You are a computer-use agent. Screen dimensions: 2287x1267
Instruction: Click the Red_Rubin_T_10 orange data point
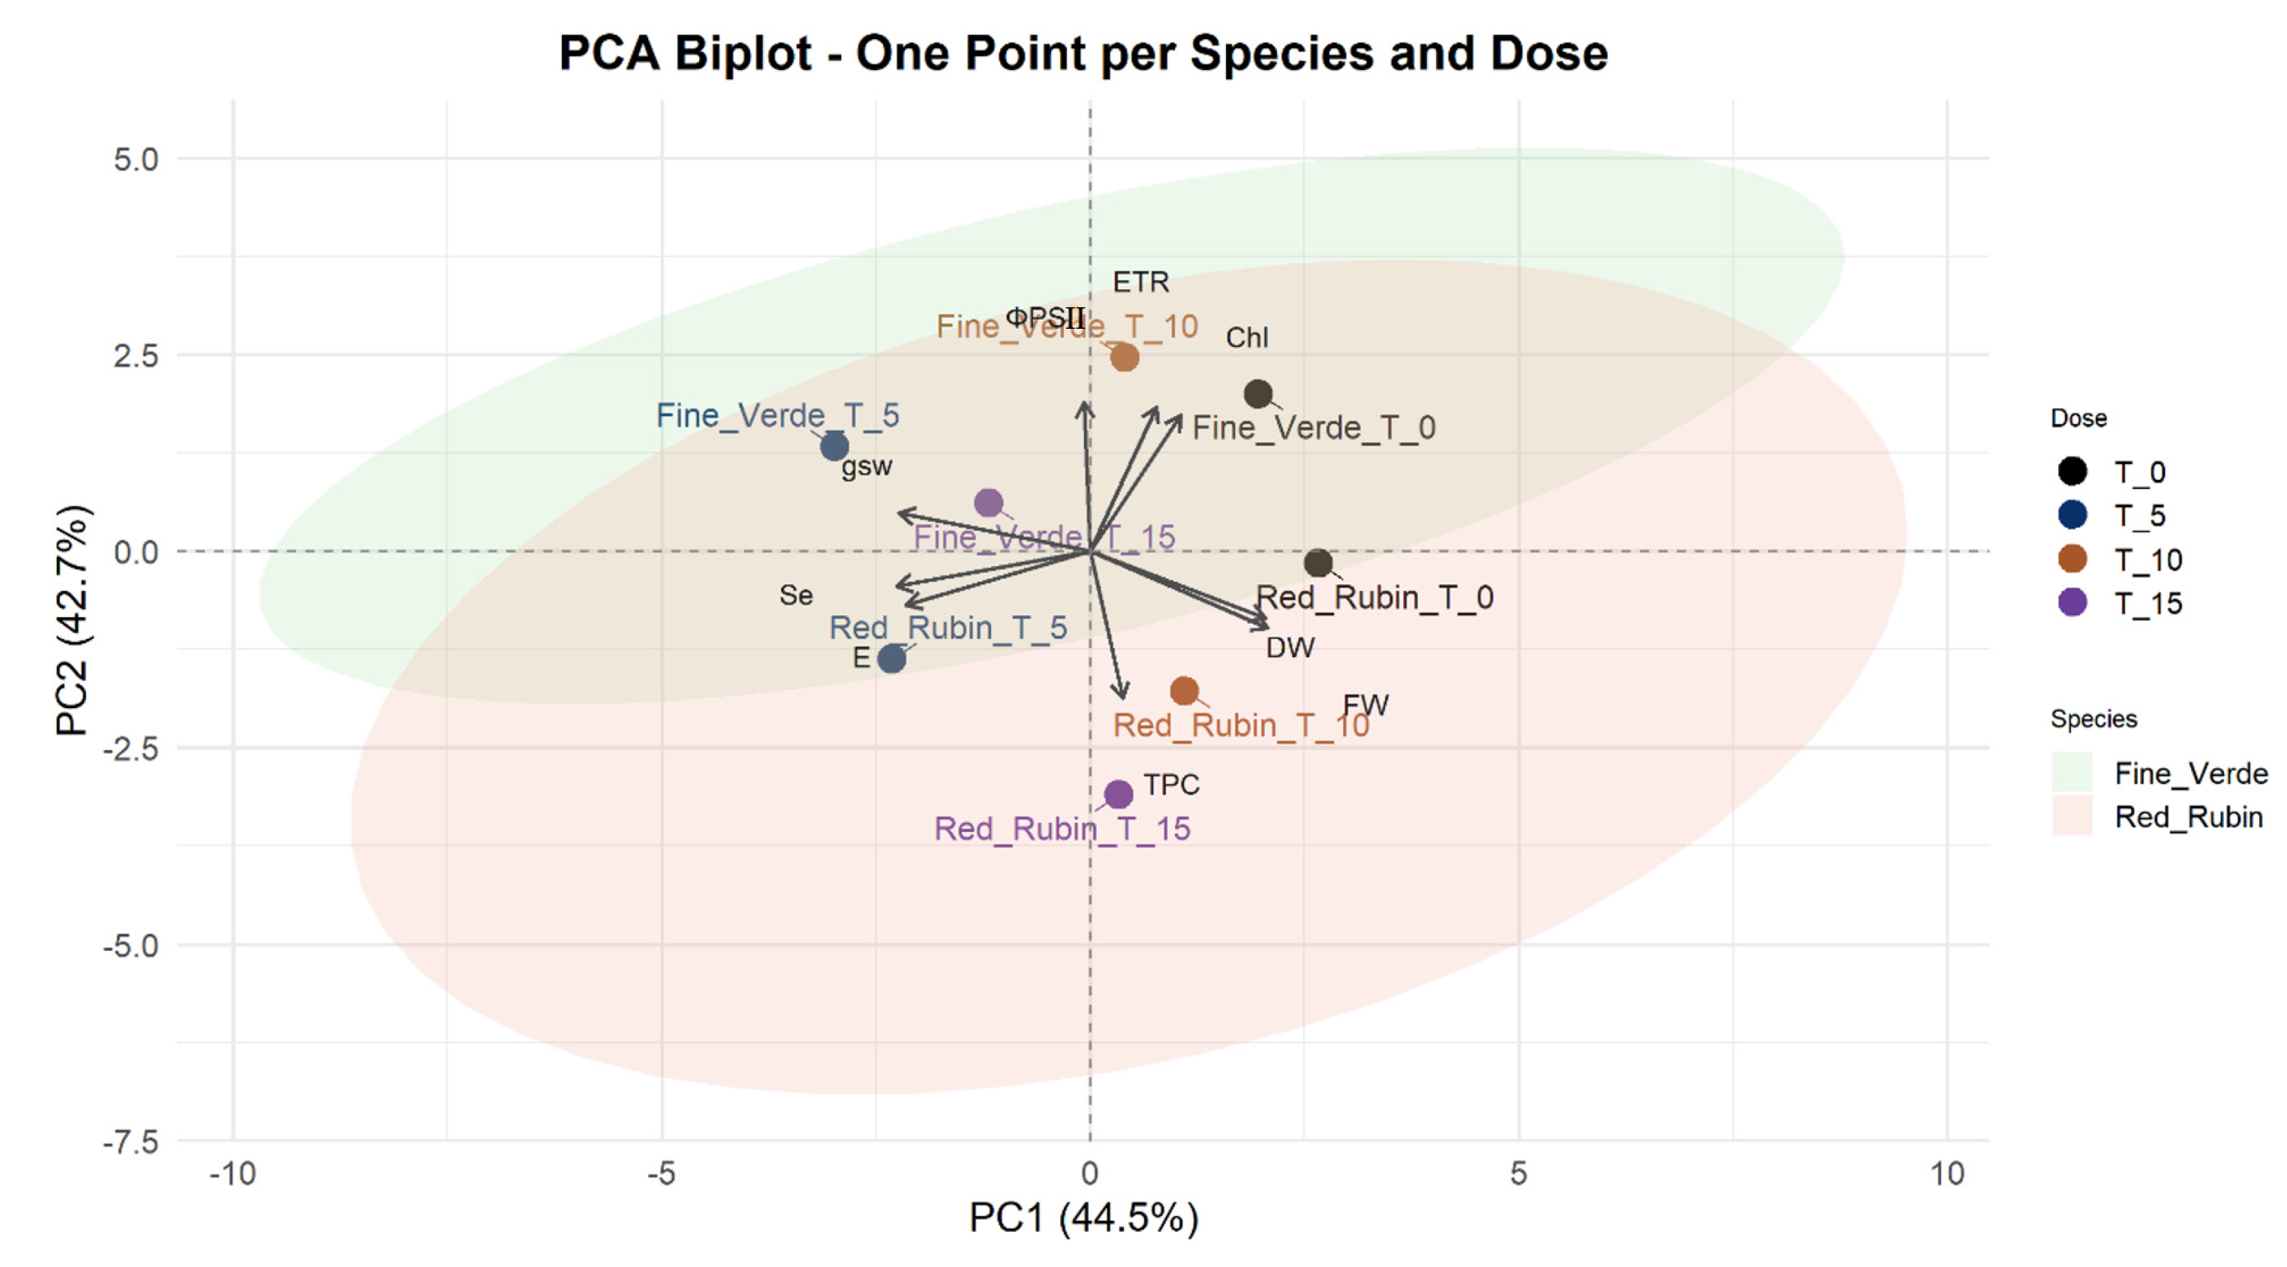point(1183,691)
